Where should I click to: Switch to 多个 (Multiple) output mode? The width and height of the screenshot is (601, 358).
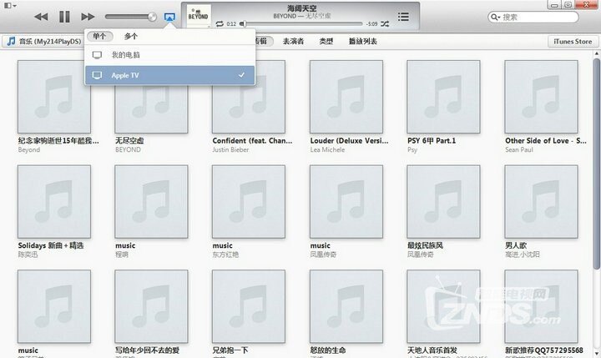(131, 37)
